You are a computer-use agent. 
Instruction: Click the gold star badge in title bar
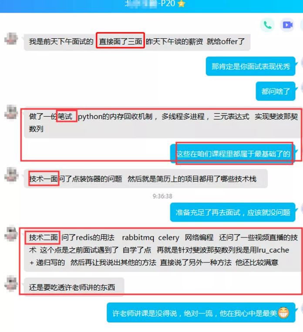pyautogui.click(x=182, y=3)
